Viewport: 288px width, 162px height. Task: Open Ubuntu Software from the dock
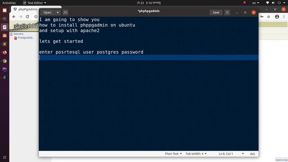click(x=4, y=36)
